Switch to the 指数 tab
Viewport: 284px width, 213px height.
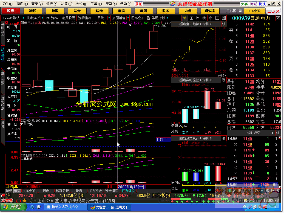point(55,11)
